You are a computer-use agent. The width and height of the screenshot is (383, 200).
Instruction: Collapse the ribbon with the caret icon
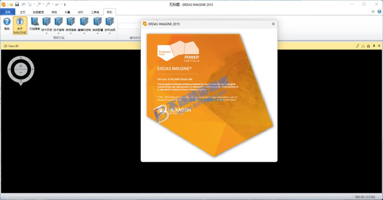click(x=373, y=11)
